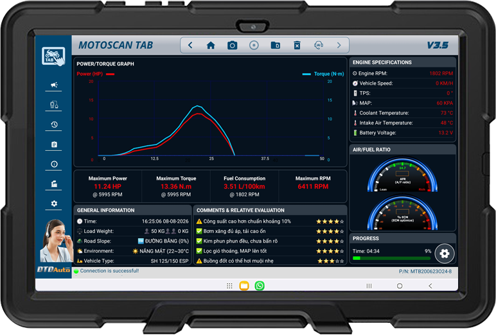Select the Fuel Consumption 3.51 L/100km value
Viewport: 496px width, 335px height.
click(244, 187)
